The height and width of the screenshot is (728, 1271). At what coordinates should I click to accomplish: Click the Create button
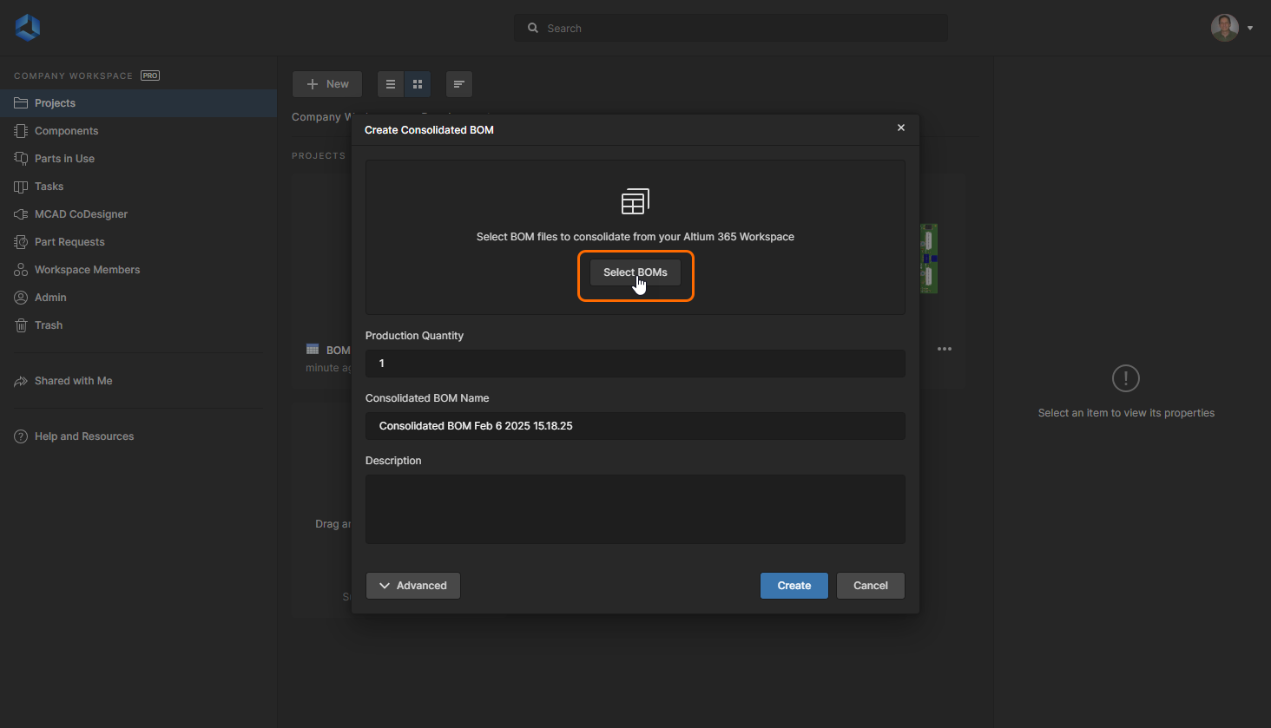click(x=794, y=586)
